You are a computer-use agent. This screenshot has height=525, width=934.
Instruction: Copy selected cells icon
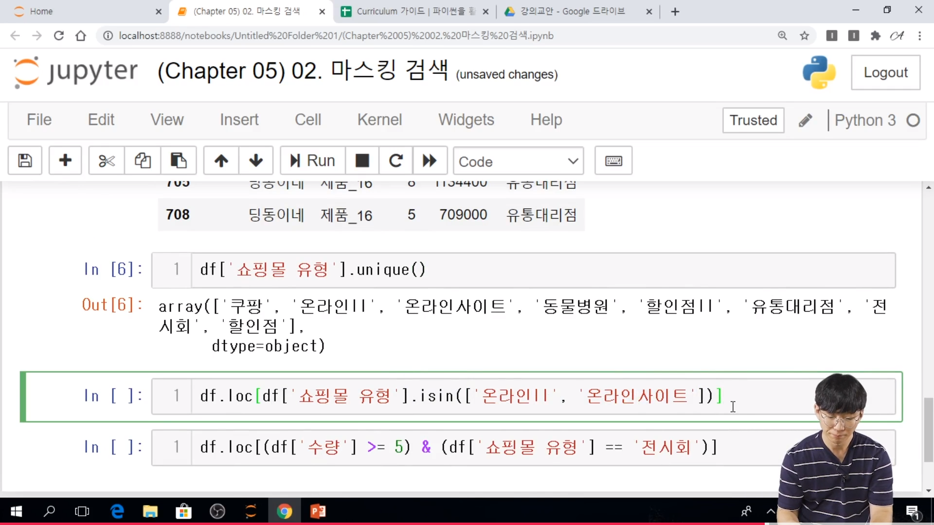coord(143,160)
